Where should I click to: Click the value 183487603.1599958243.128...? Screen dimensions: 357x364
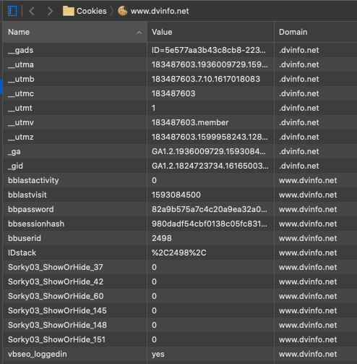click(x=210, y=137)
